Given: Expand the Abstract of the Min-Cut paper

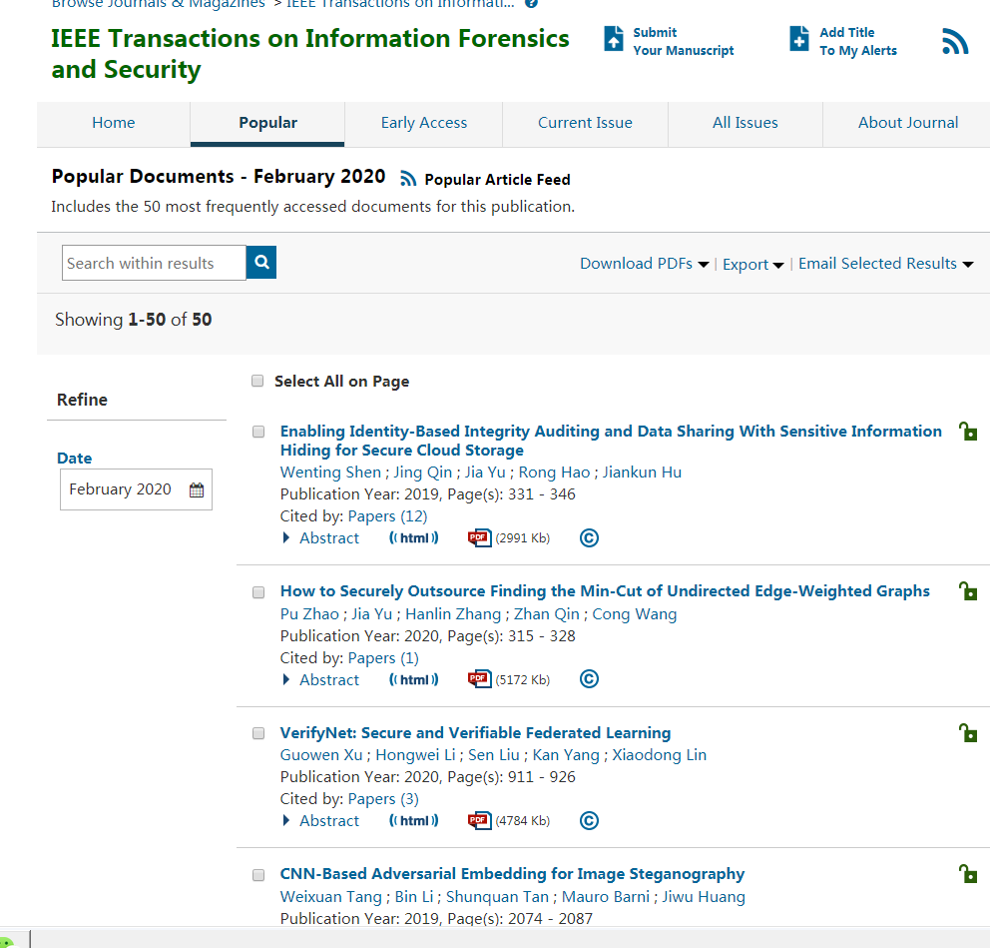Looking at the screenshot, I should point(320,679).
